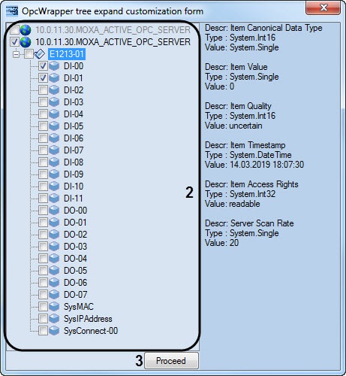Click the globe icon of the checked MOXA server

26,42
